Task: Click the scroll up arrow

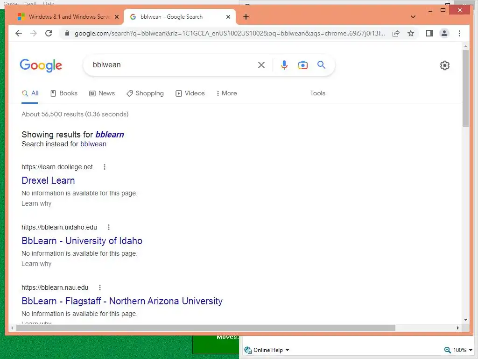Action: coord(465,46)
